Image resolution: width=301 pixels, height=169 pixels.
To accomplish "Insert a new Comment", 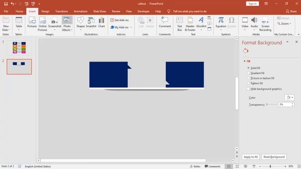I will [165, 23].
